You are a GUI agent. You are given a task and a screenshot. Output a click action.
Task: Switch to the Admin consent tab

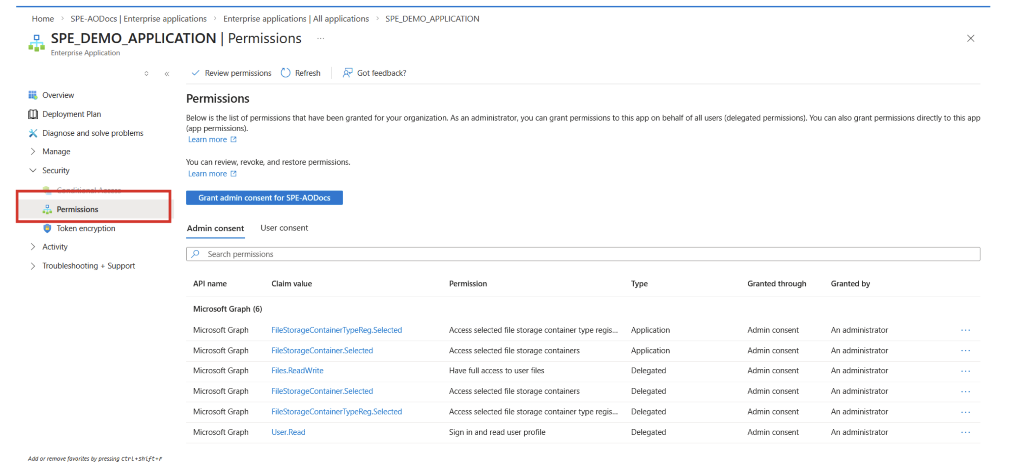(x=216, y=228)
